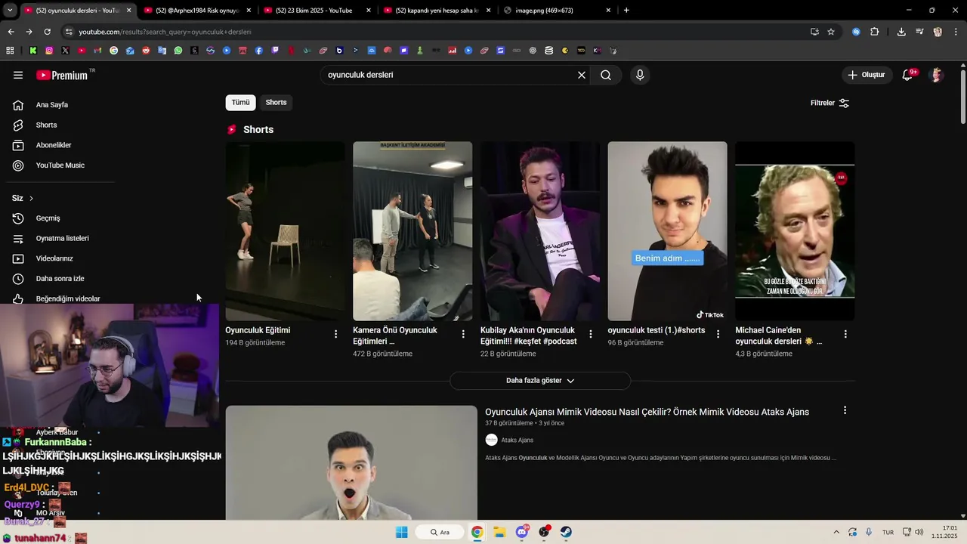Reload the page
The width and height of the screenshot is (967, 544).
click(47, 32)
